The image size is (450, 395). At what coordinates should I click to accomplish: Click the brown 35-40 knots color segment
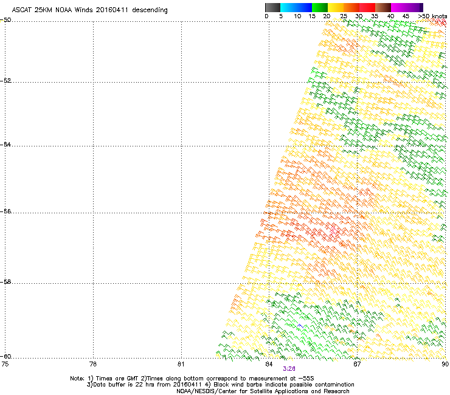click(x=383, y=7)
